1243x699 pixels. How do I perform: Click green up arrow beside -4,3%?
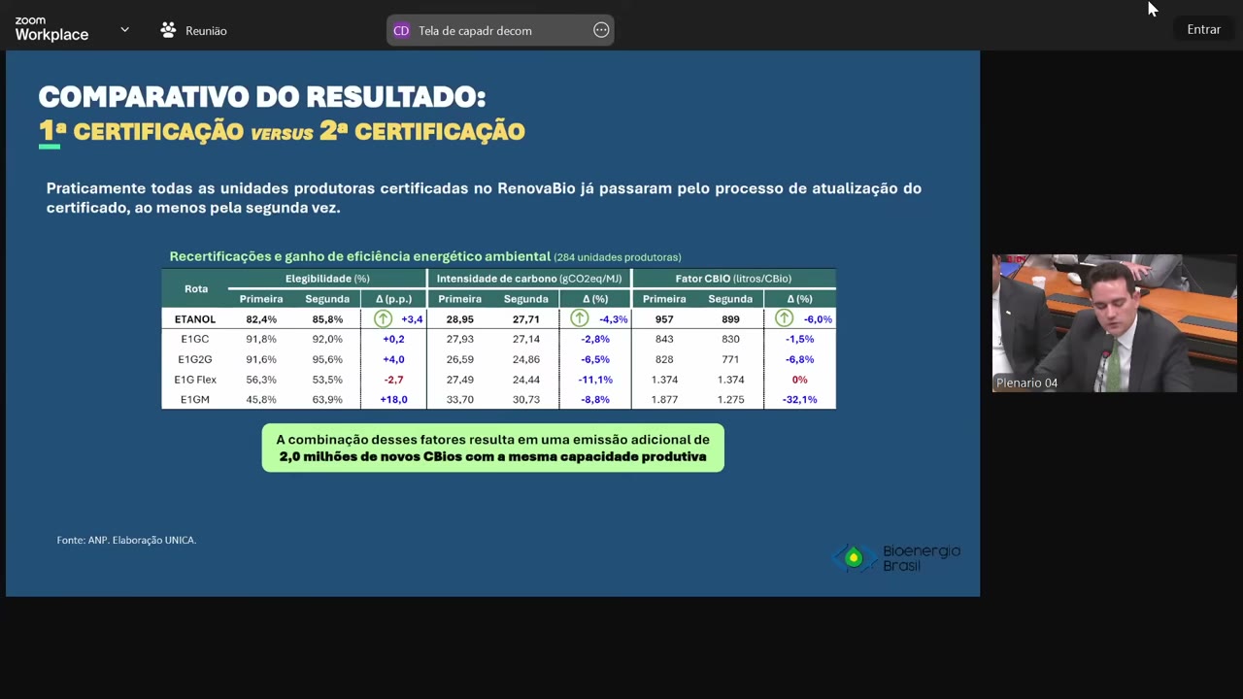(x=580, y=318)
